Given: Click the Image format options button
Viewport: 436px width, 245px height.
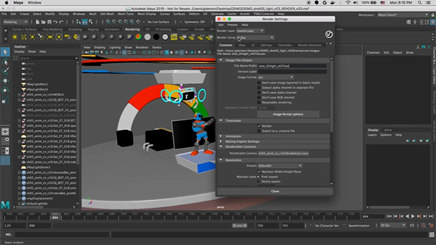Looking at the screenshot, I should pos(288,114).
